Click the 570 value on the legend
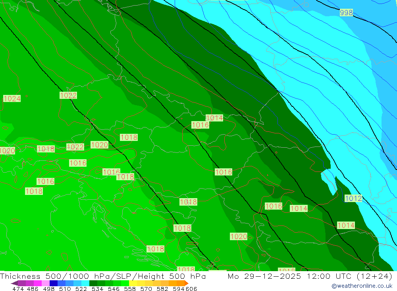397x291 pixels. pyautogui.click(x=146, y=289)
